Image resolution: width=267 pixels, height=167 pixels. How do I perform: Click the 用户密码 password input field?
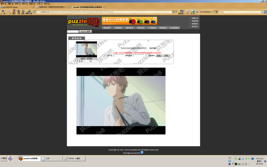tap(139, 56)
